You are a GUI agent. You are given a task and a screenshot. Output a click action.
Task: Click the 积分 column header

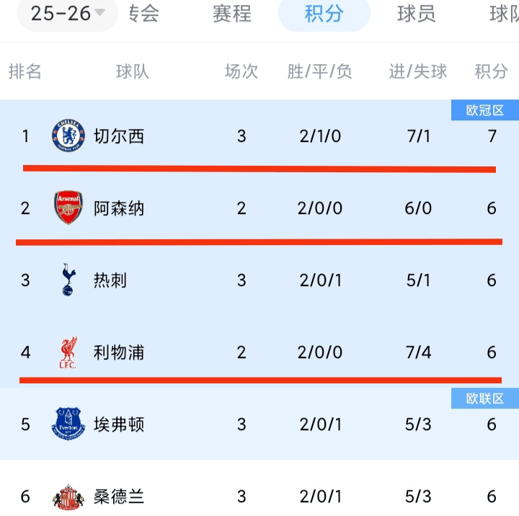point(492,71)
